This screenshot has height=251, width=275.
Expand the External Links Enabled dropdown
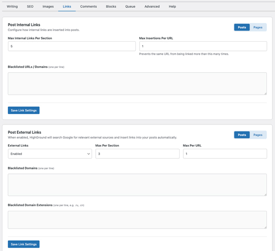click(x=50, y=153)
